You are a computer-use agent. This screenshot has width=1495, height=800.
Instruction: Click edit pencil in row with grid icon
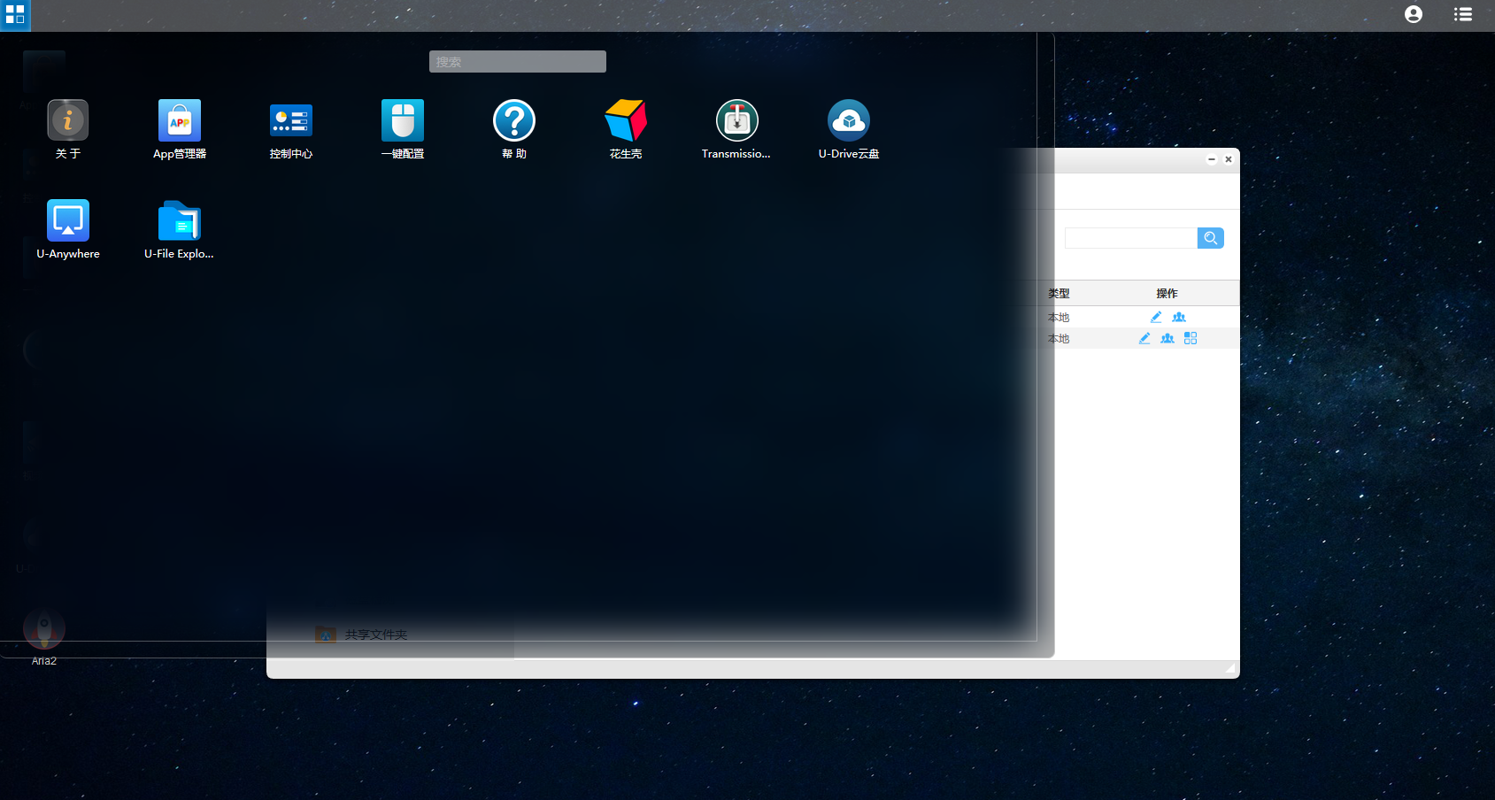click(1144, 338)
